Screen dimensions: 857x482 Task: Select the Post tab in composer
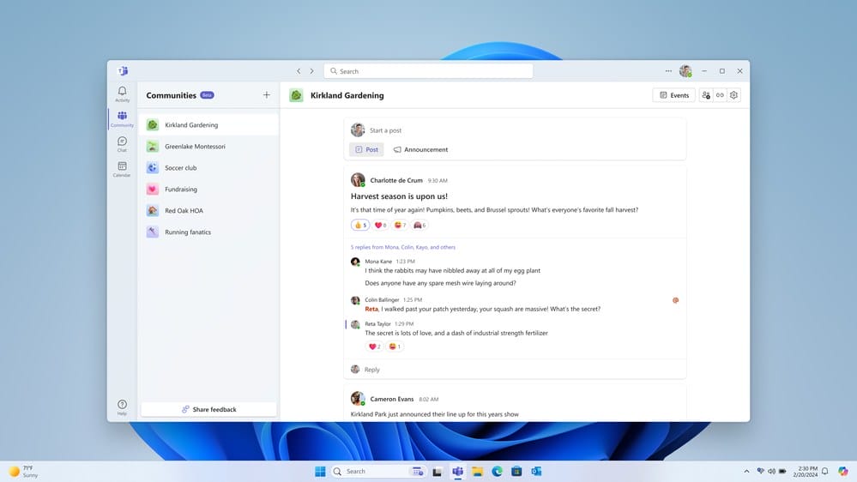click(366, 149)
